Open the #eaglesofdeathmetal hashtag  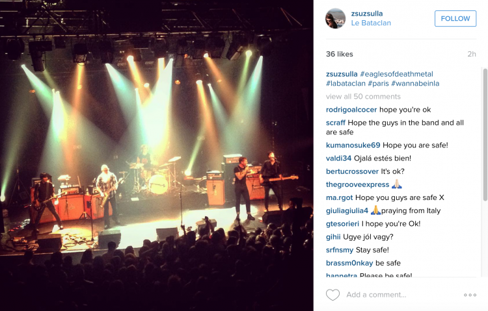(396, 74)
